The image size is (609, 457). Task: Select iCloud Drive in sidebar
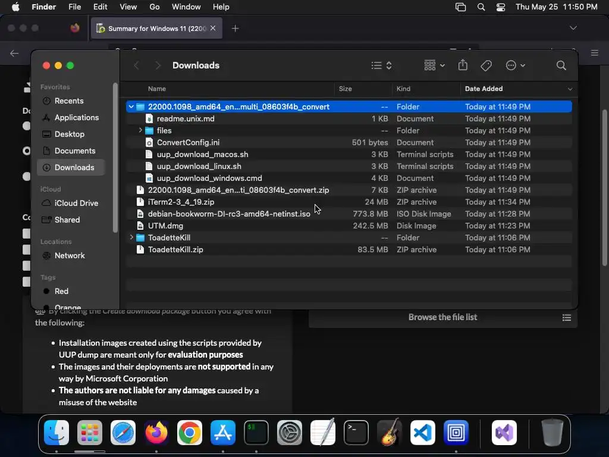point(71,204)
